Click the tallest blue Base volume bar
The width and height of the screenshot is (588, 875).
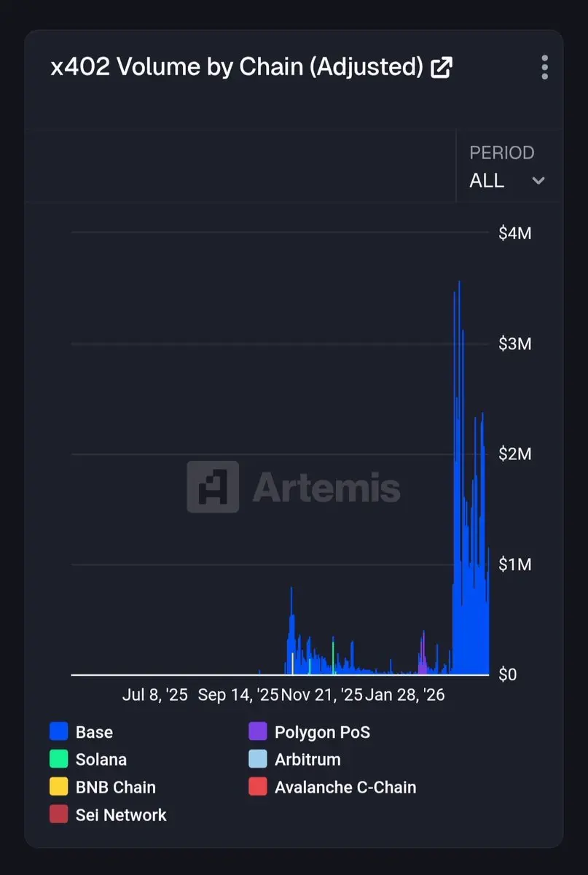pos(459,478)
